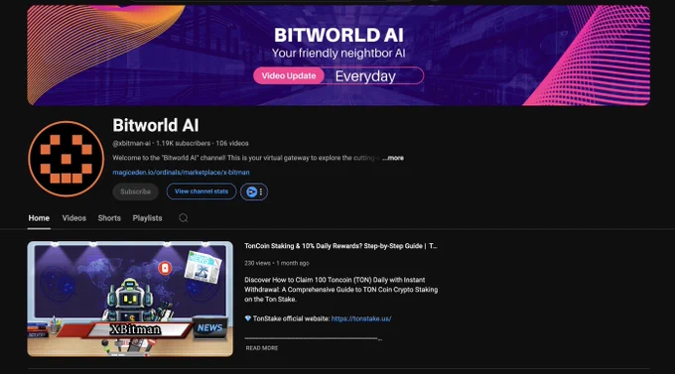Viewport: 675px width, 374px height.
Task: Click the '1 month ago' text
Action: pos(293,263)
